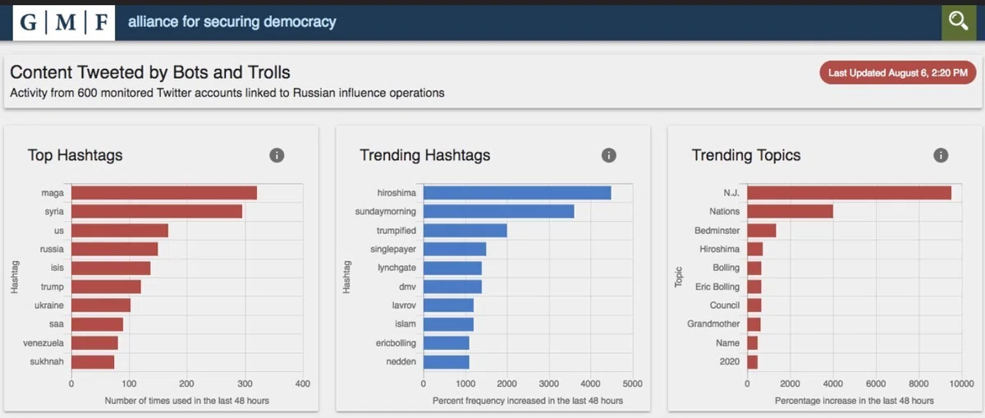Click the hiroshima trending hashtag bar
The width and height of the screenshot is (985, 418).
click(x=517, y=193)
